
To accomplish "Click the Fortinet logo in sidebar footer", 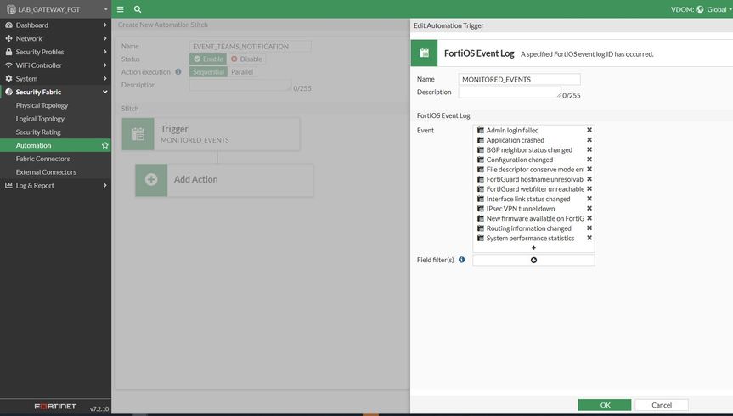I will [x=55, y=406].
